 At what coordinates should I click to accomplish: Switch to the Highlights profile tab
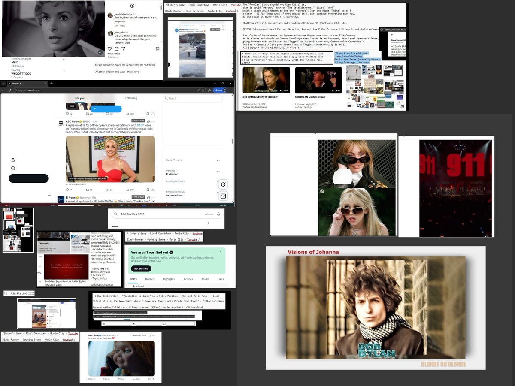click(x=169, y=279)
